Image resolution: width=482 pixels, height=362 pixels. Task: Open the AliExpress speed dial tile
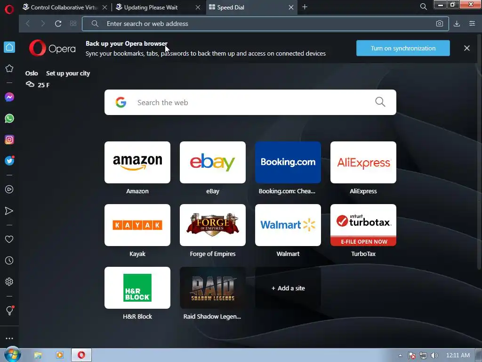(x=363, y=162)
